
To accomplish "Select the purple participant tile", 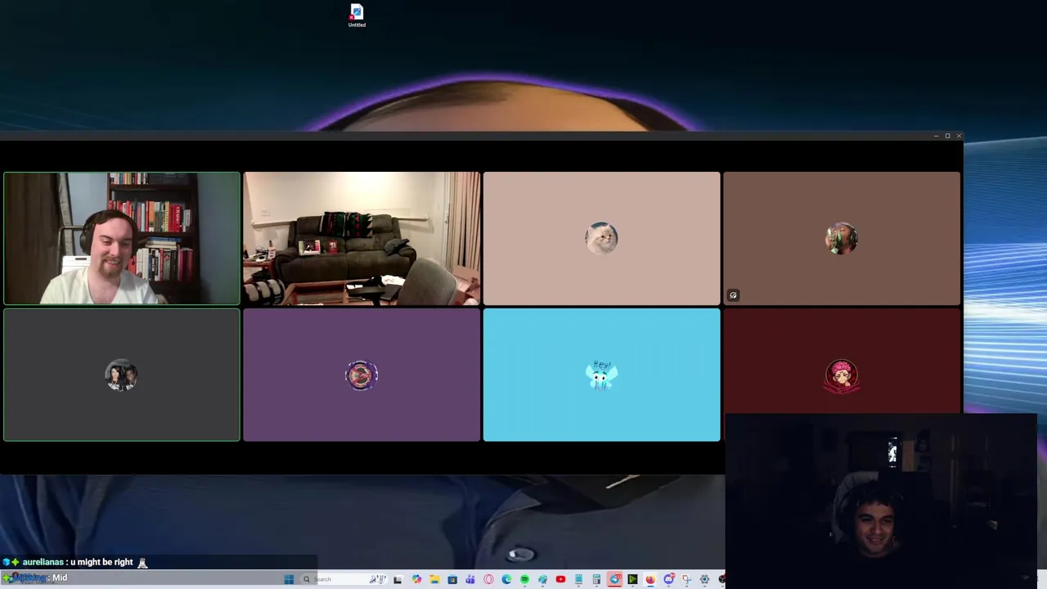I will coord(362,375).
